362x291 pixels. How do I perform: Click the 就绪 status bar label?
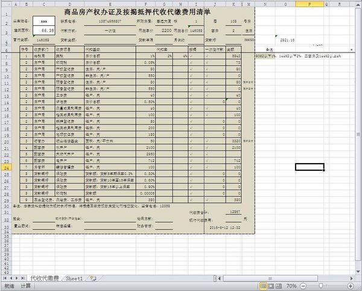click(10, 286)
